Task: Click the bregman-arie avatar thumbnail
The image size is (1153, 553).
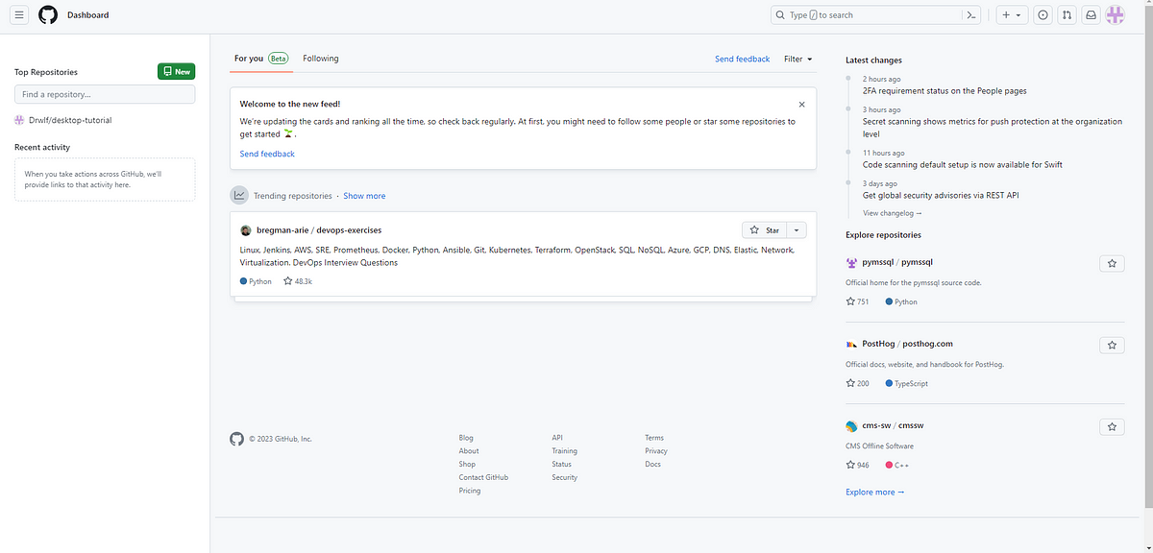Action: 246,230
